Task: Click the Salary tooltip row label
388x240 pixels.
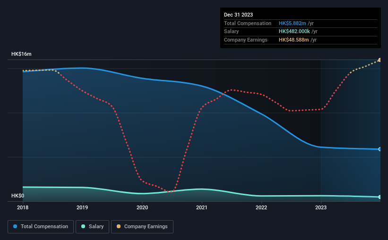Action: (x=232, y=32)
